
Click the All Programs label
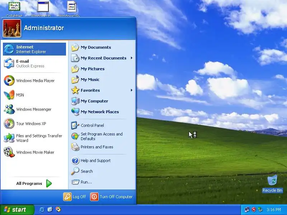(x=29, y=183)
